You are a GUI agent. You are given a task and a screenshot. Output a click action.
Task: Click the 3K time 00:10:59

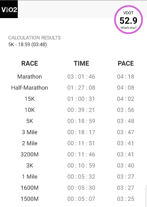[81, 166]
